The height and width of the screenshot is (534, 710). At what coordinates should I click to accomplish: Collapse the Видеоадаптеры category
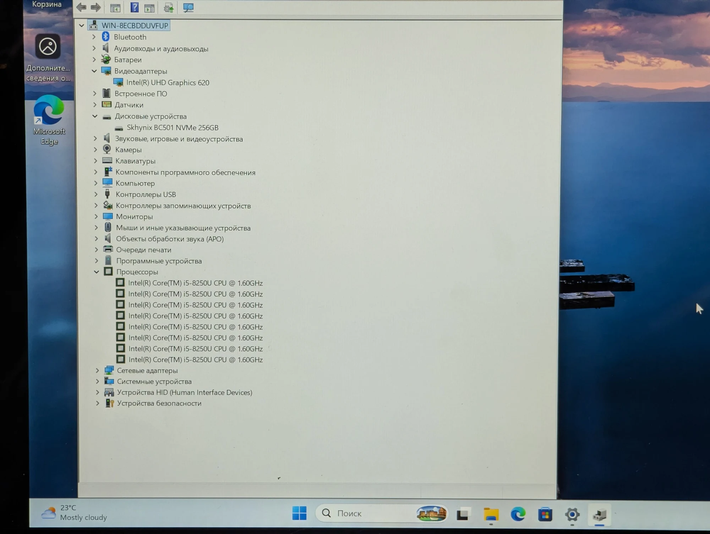[x=94, y=71]
